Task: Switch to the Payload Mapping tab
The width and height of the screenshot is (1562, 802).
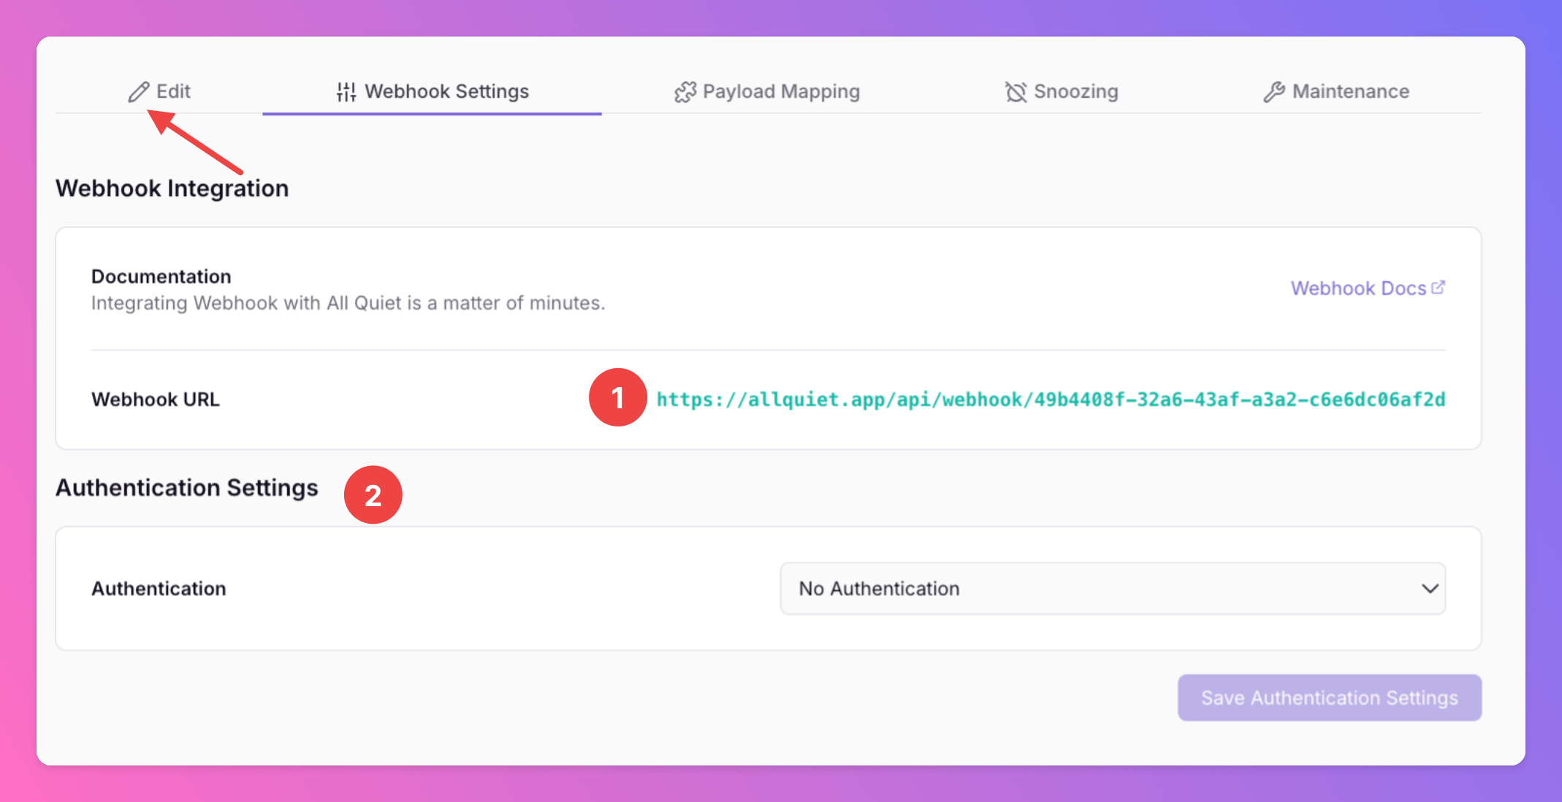Action: click(780, 91)
